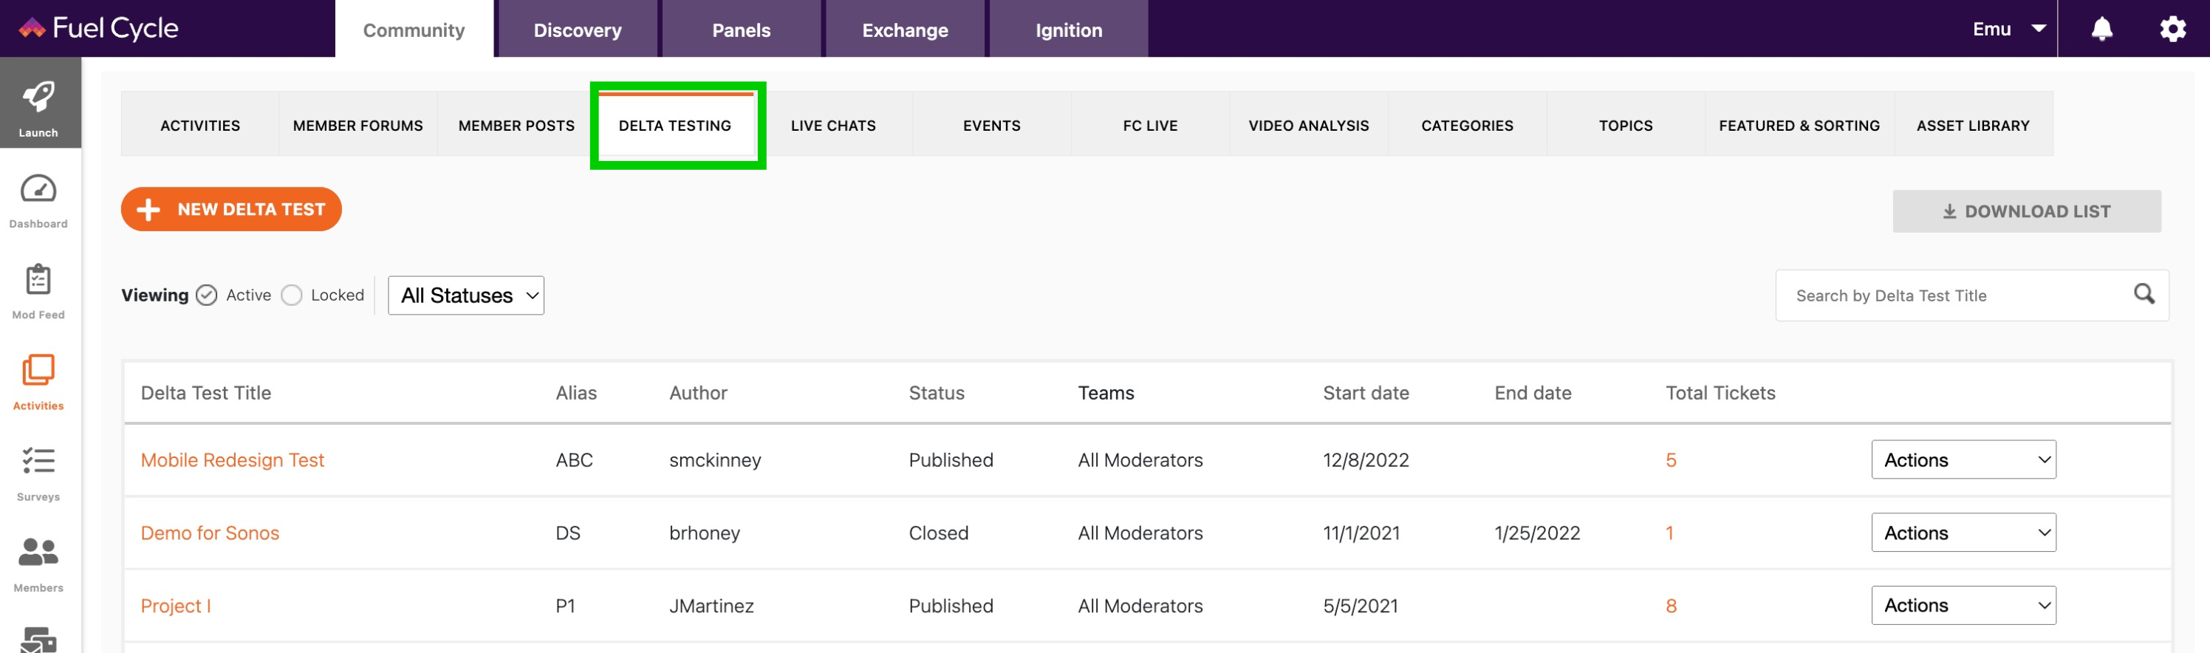Click the Total Tickets column header
This screenshot has height=653, width=2210.
[1720, 393]
